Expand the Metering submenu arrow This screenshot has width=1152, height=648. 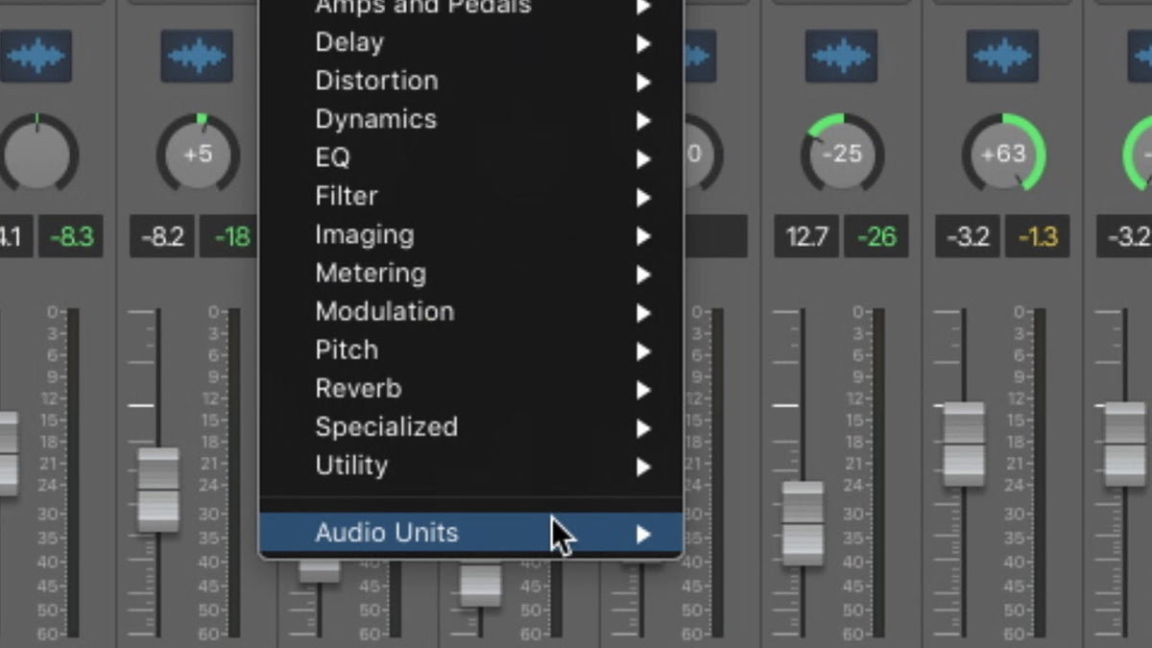[x=643, y=275]
